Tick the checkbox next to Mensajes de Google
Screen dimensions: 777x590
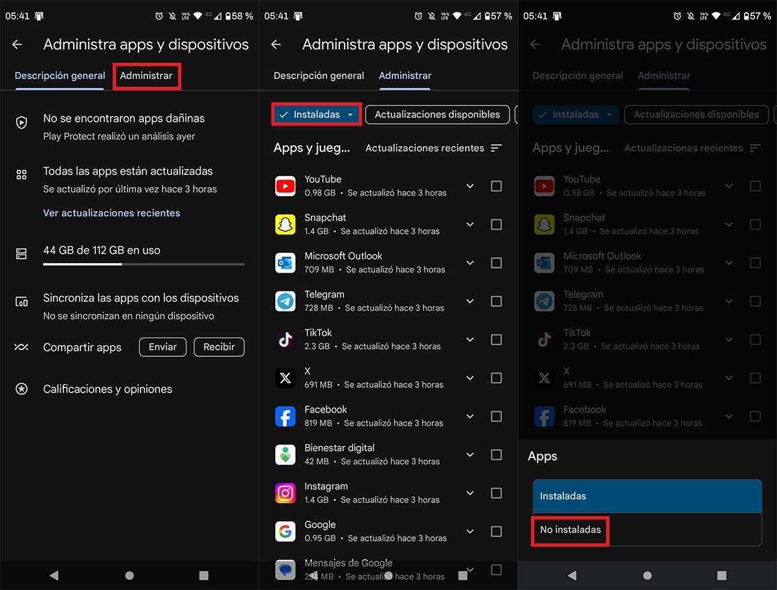click(497, 569)
